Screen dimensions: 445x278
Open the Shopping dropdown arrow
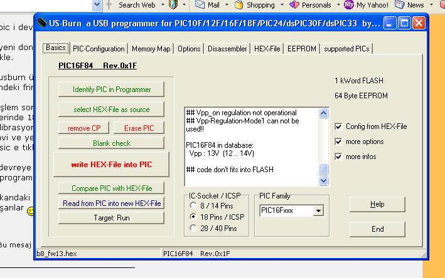click(x=282, y=5)
